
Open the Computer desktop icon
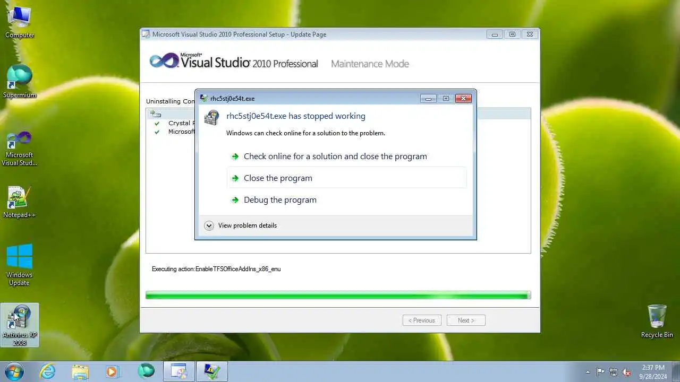(x=20, y=22)
